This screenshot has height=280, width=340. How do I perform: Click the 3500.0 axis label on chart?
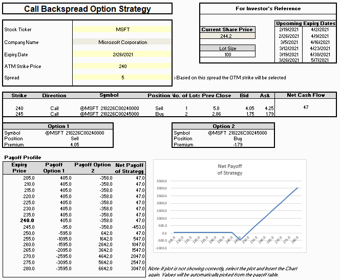(x=161, y=181)
